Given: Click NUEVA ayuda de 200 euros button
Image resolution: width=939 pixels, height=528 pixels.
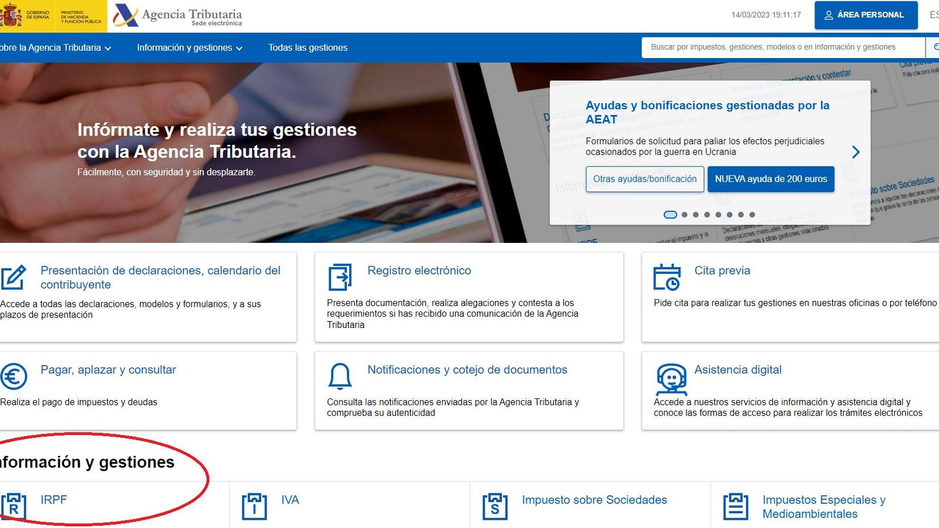Looking at the screenshot, I should 771,179.
